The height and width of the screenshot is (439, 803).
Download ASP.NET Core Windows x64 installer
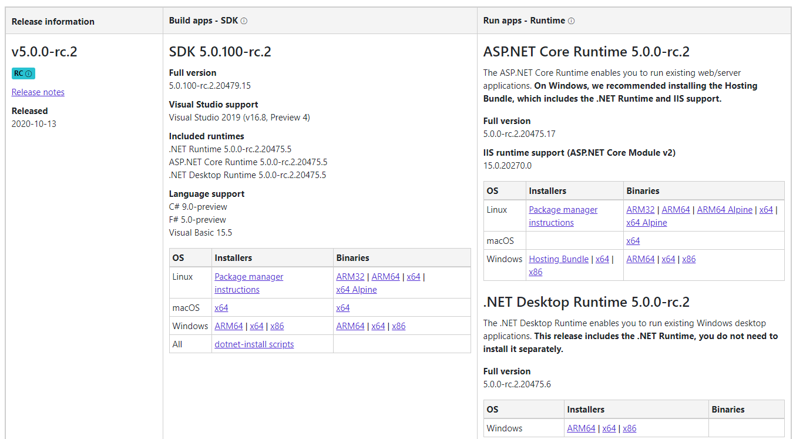tap(603, 259)
